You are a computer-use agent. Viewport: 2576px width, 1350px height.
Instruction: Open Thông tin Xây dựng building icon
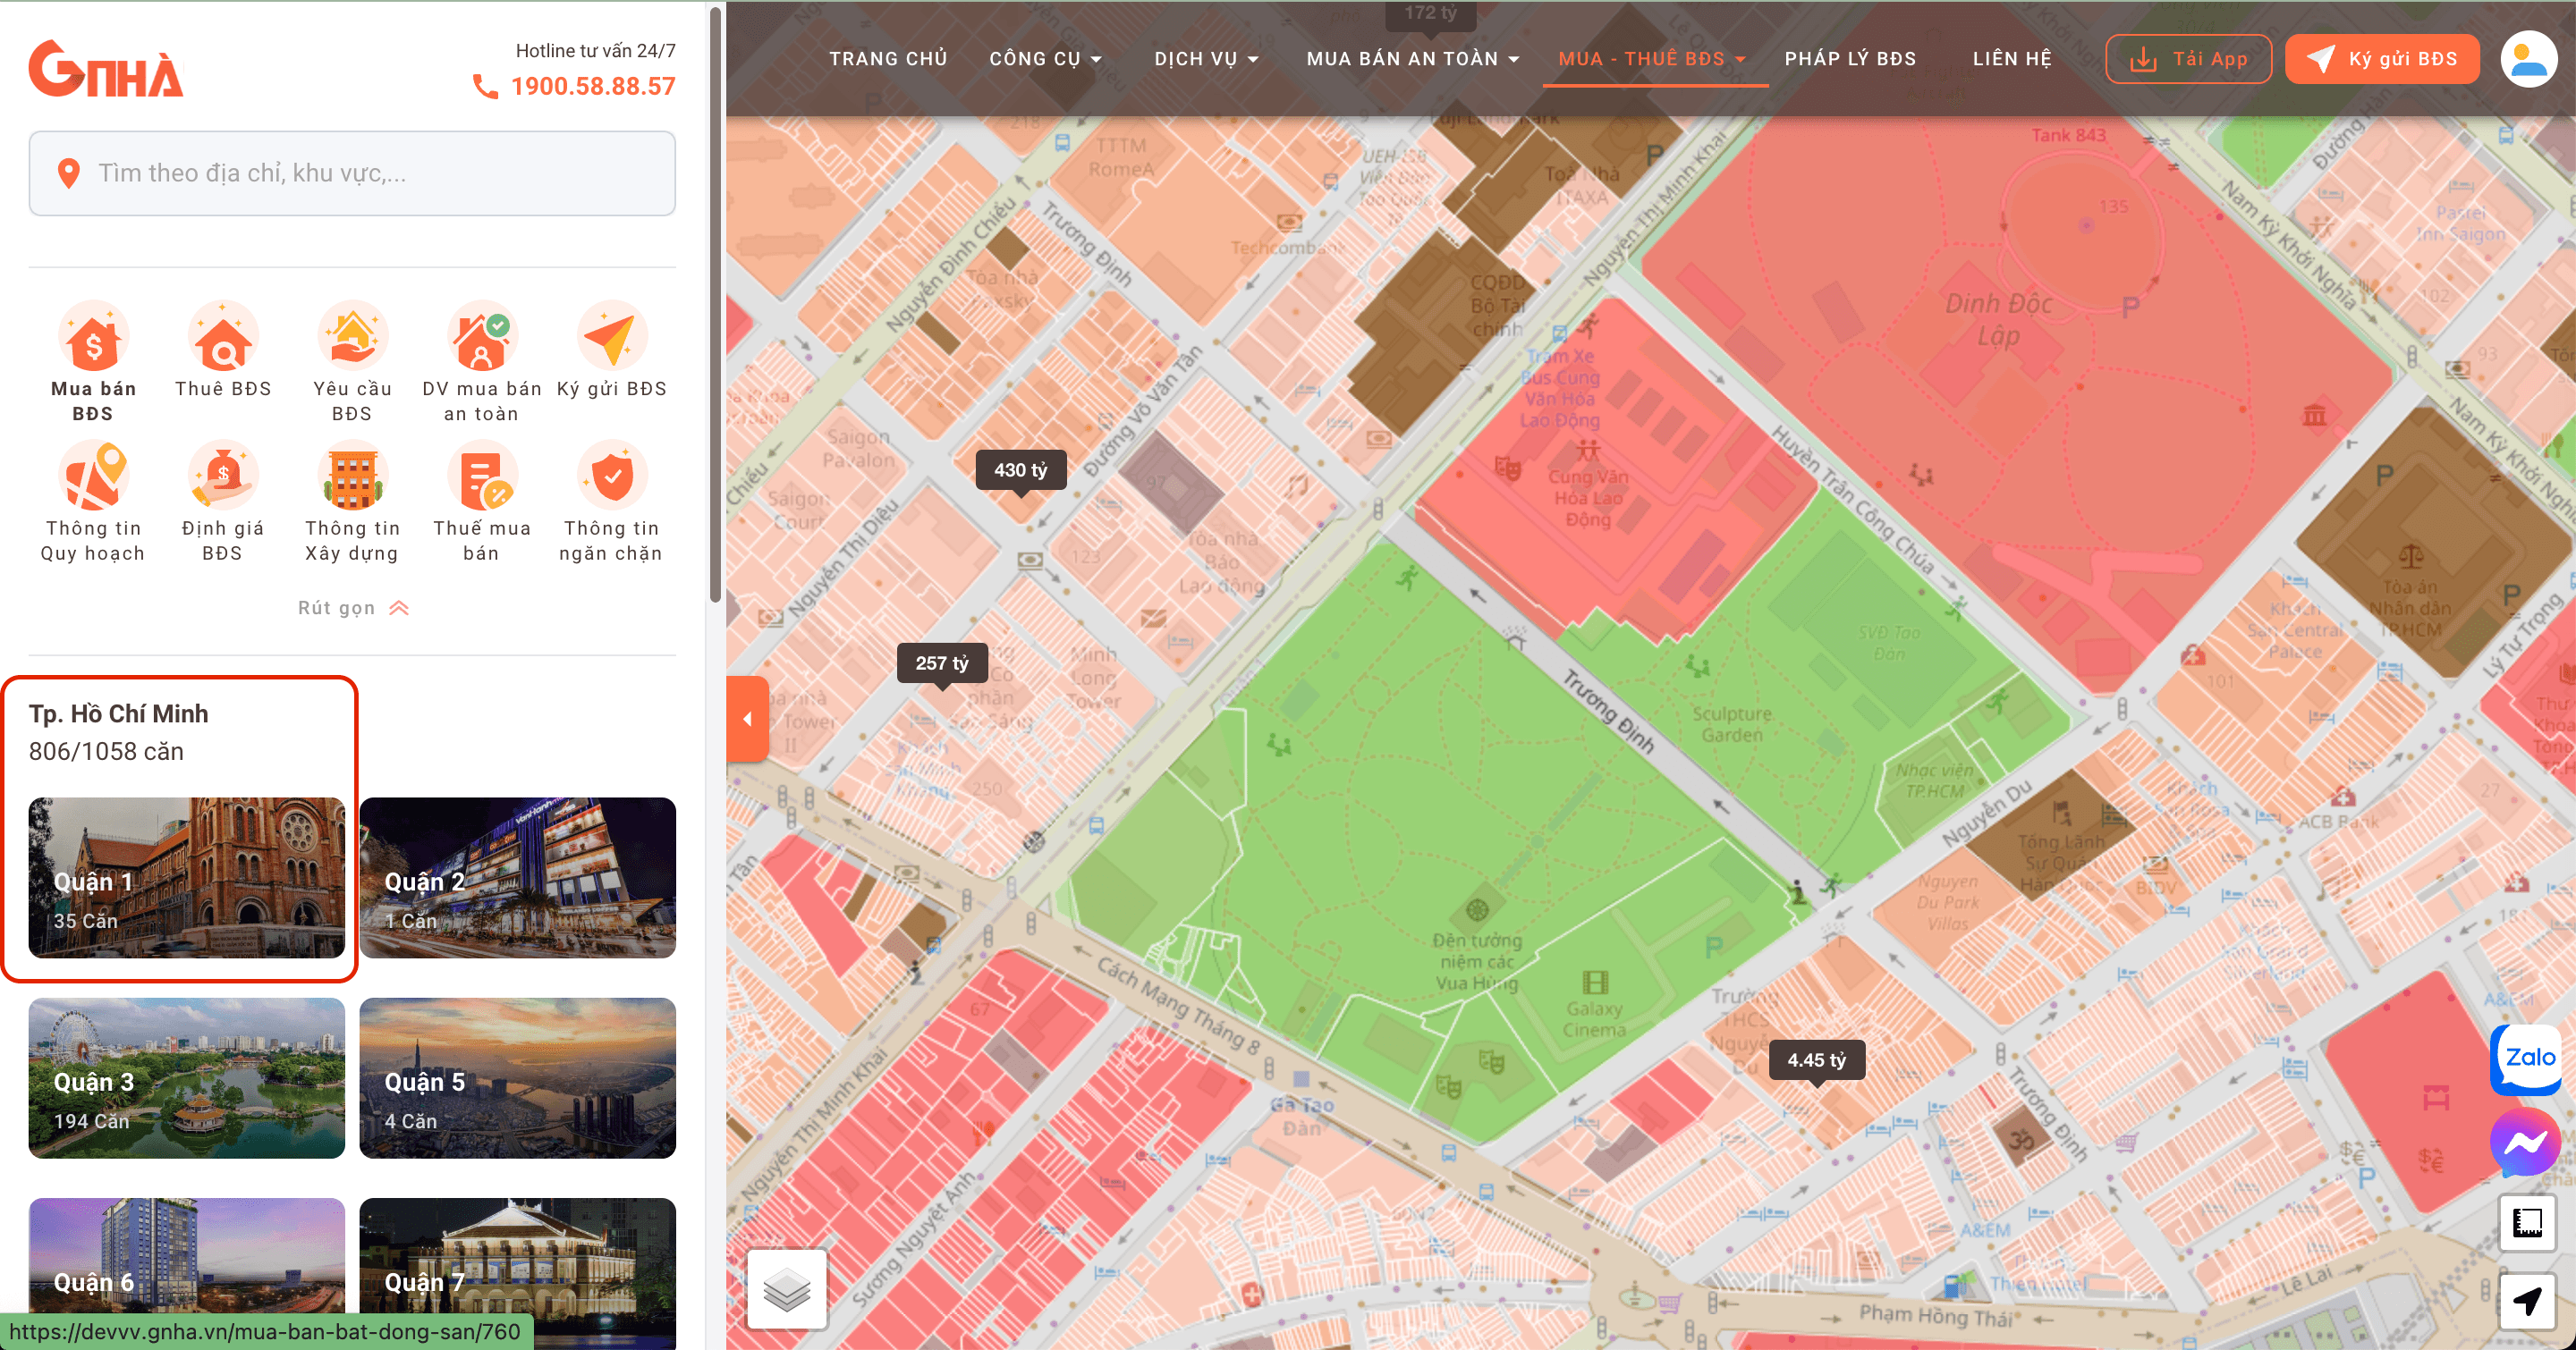(x=352, y=477)
